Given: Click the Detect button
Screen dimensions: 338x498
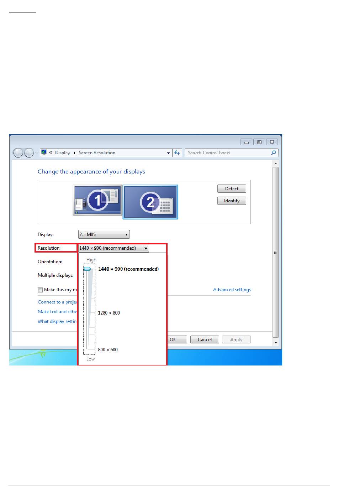Looking at the screenshot, I should click(x=232, y=189).
